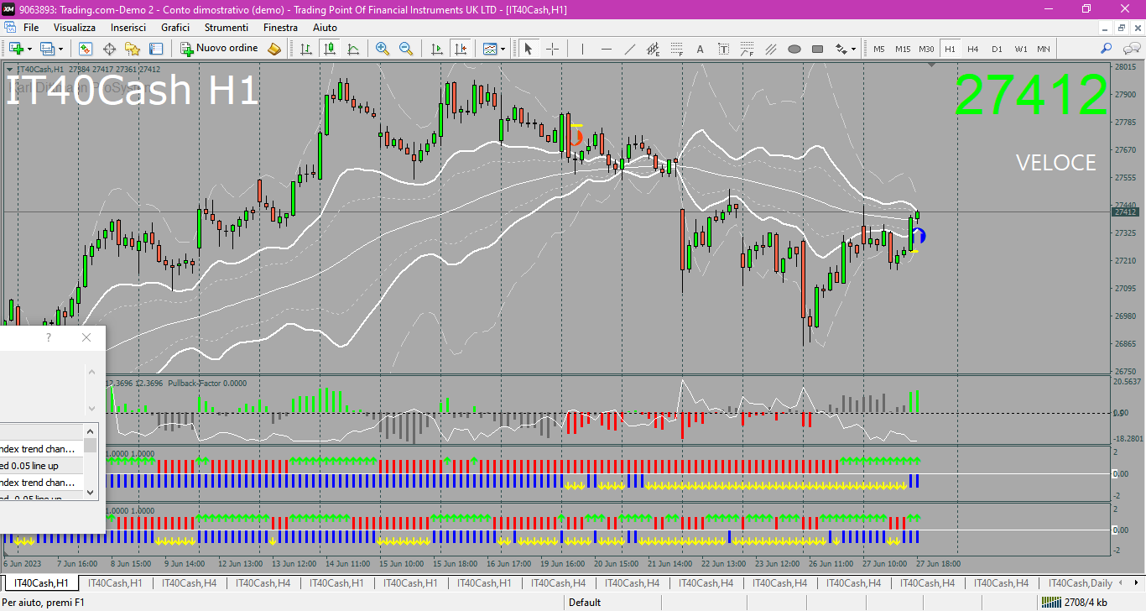Show the Navigator panel (folder with star)

click(x=132, y=49)
